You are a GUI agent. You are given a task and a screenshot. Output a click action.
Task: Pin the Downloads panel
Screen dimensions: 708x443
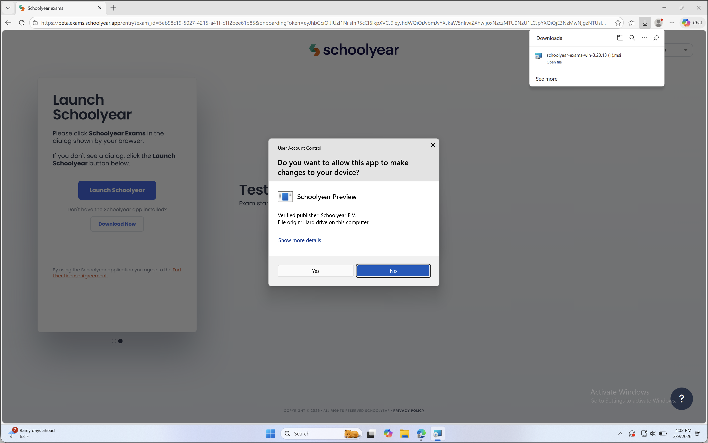tap(656, 38)
